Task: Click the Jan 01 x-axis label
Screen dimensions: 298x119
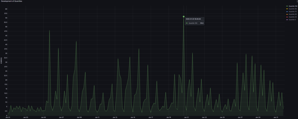Action: click(x=8, y=117)
